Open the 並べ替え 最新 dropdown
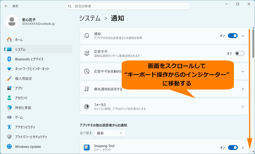 pos(110,133)
